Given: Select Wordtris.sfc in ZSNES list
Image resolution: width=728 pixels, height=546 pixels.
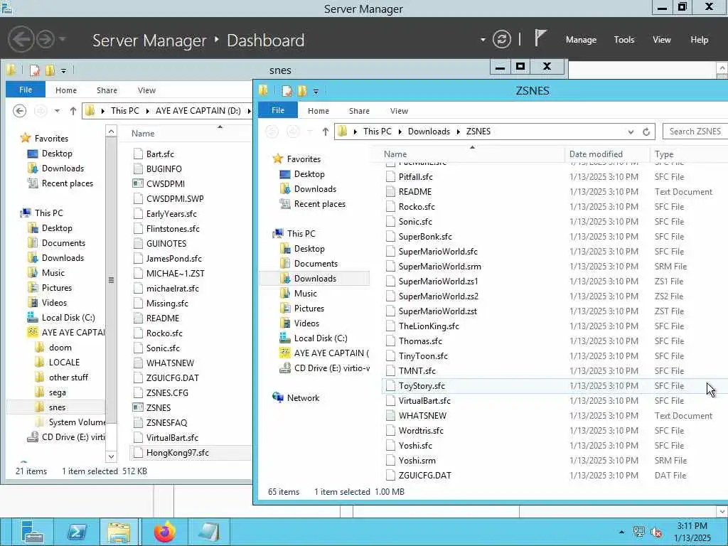Looking at the screenshot, I should [421, 431].
